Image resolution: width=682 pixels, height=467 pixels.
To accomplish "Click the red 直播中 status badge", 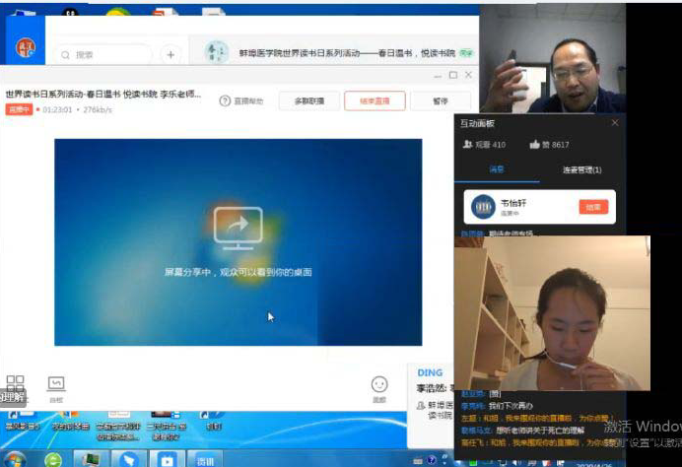I will (x=19, y=108).
